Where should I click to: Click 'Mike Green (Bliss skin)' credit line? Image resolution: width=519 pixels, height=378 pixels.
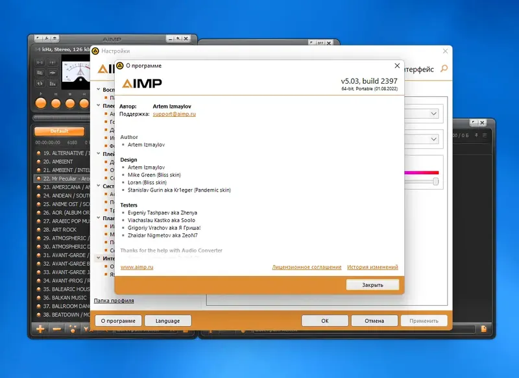[154, 175]
